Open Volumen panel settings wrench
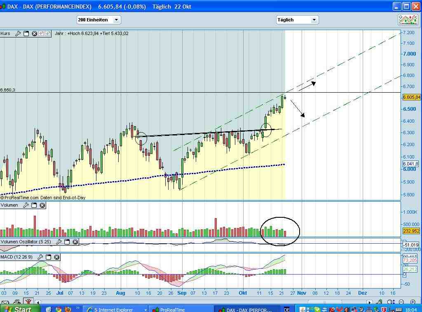 tap(26, 205)
